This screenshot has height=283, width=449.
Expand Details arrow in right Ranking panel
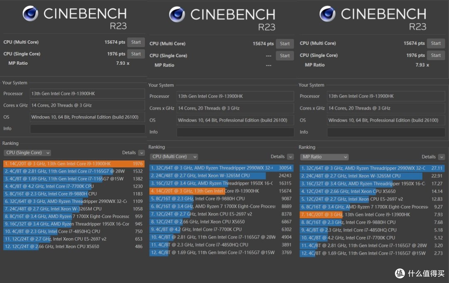[442, 157]
